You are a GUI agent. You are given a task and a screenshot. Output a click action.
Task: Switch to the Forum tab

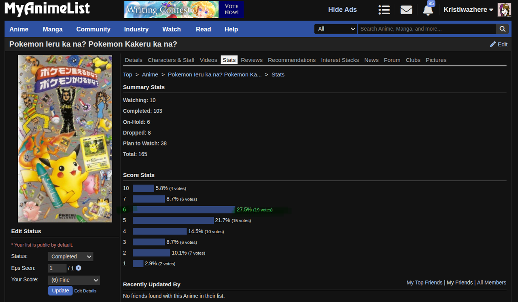coord(392,60)
